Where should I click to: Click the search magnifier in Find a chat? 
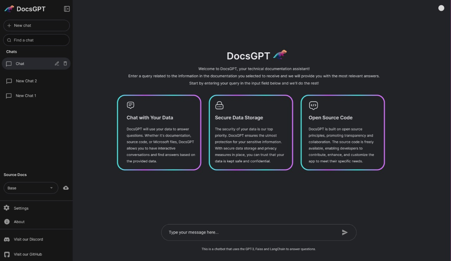[9, 40]
